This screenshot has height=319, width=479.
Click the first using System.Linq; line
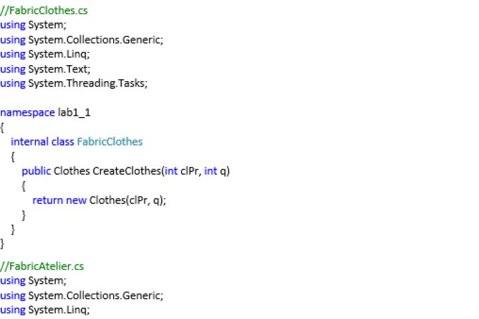point(45,54)
